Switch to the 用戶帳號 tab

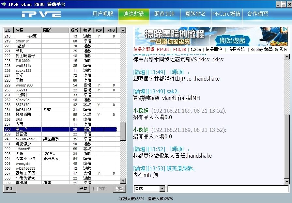103,14
